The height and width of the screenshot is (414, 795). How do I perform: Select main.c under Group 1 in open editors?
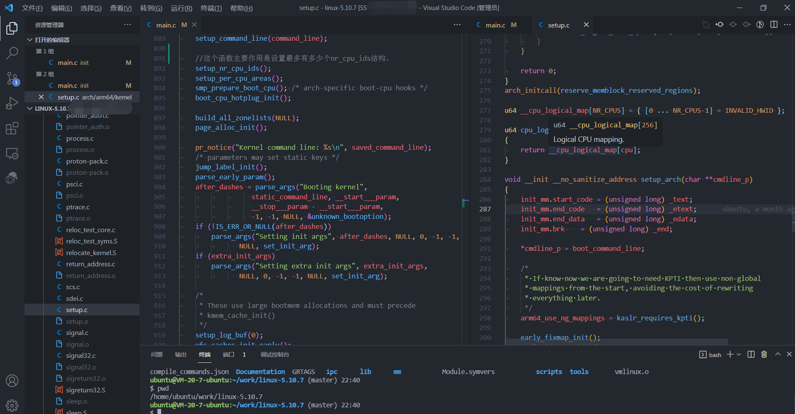click(82, 62)
